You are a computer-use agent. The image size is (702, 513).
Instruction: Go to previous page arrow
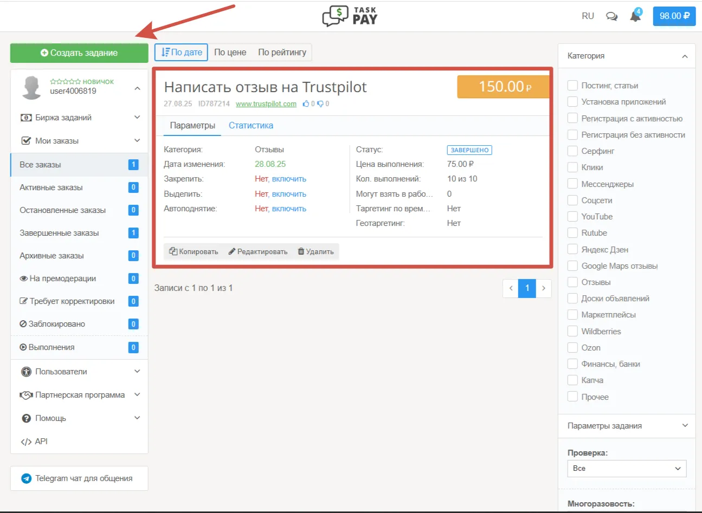pos(511,288)
